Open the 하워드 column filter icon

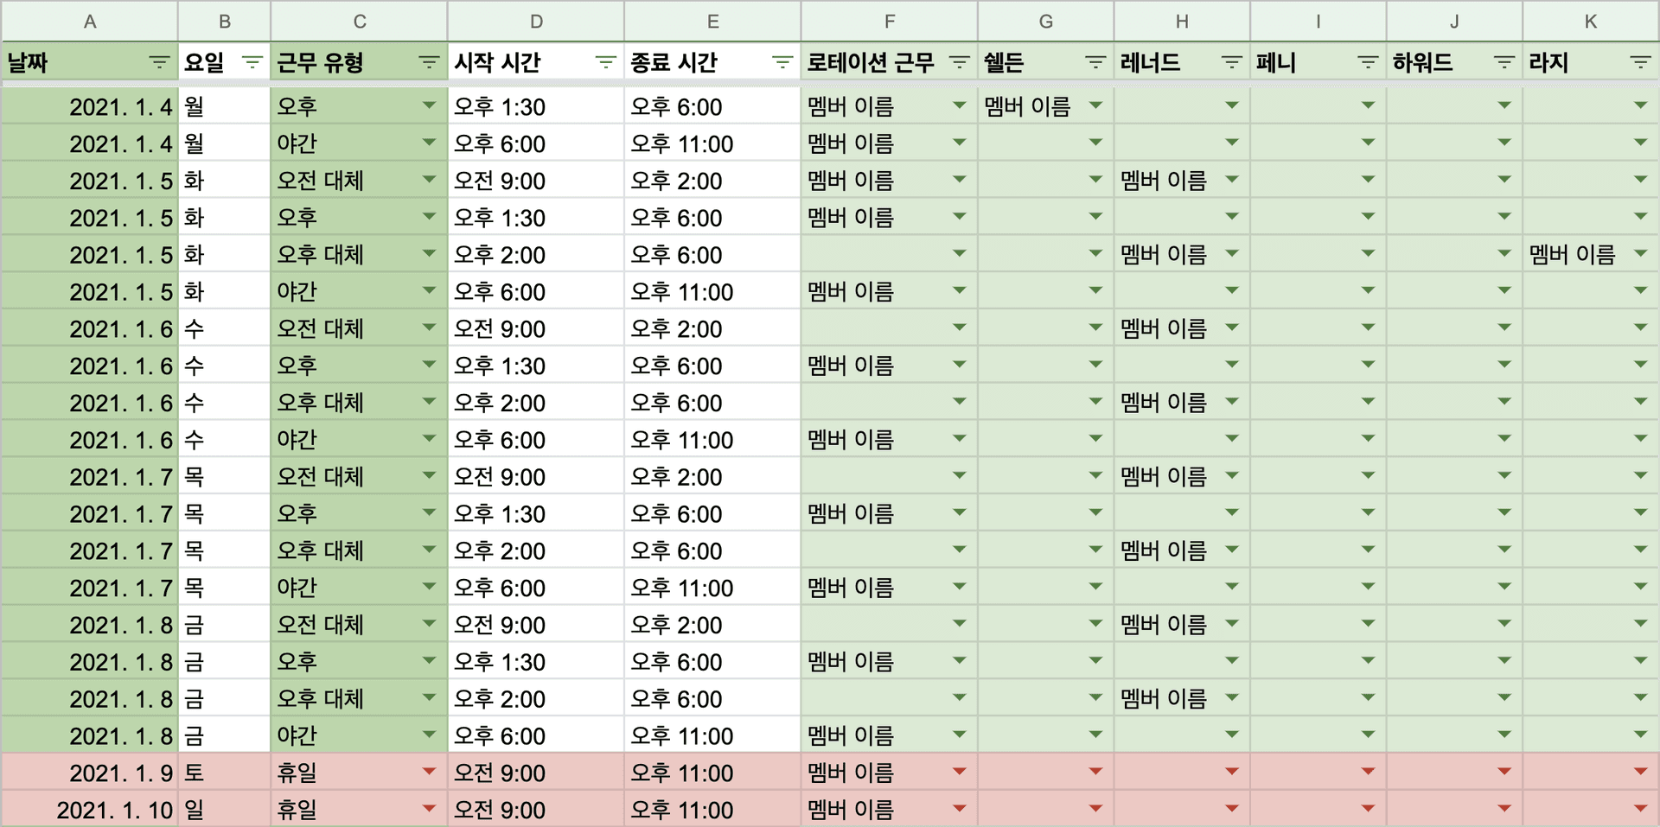coord(1504,62)
